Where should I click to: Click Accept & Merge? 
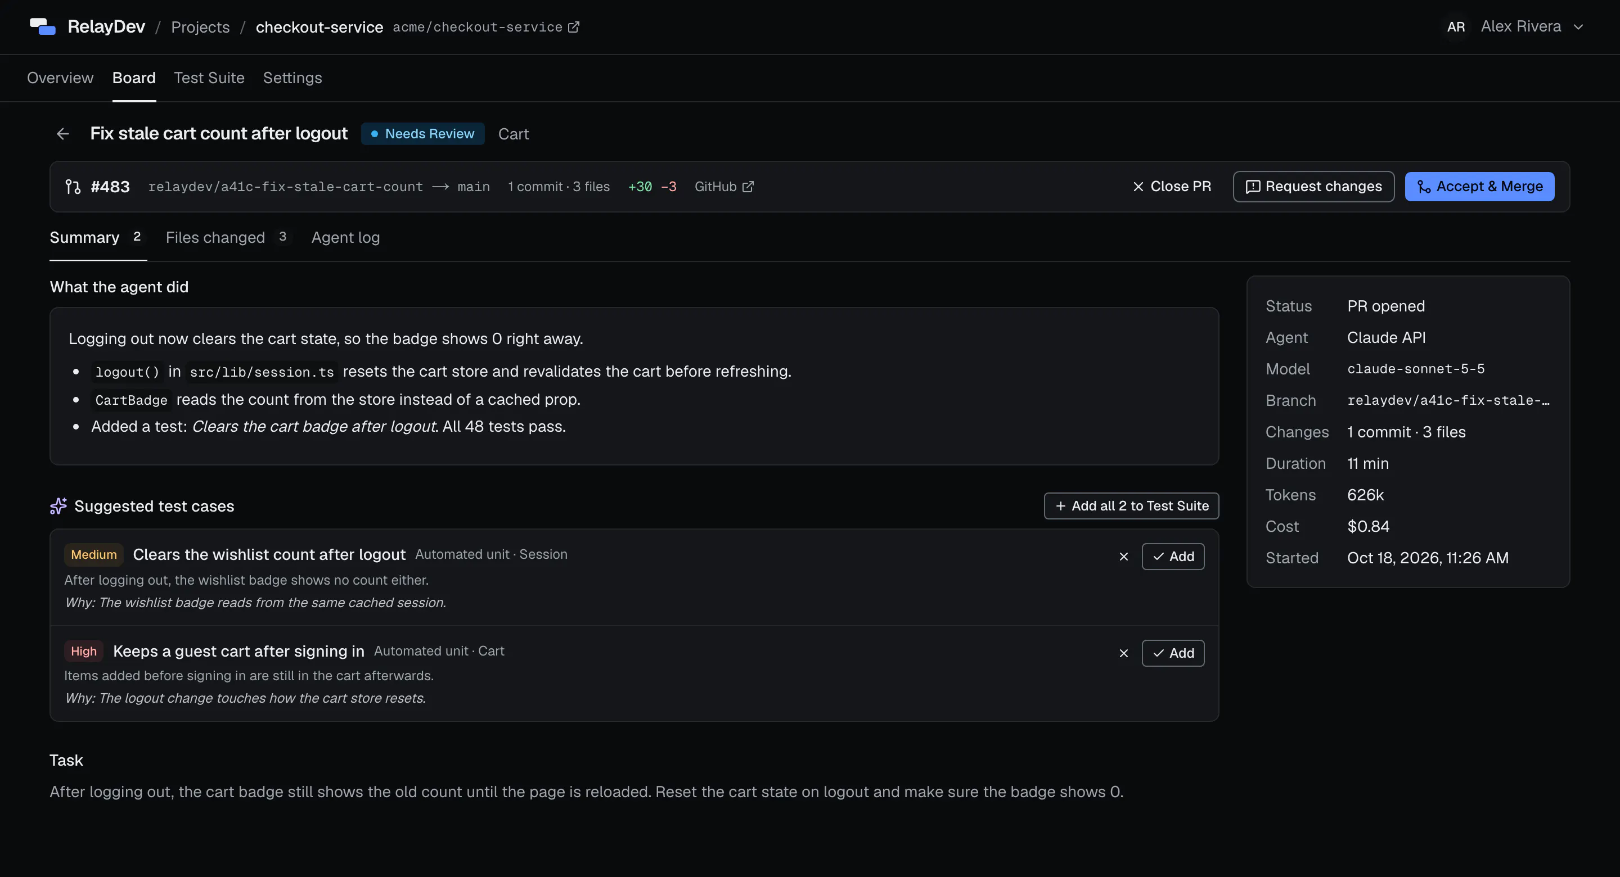1480,187
